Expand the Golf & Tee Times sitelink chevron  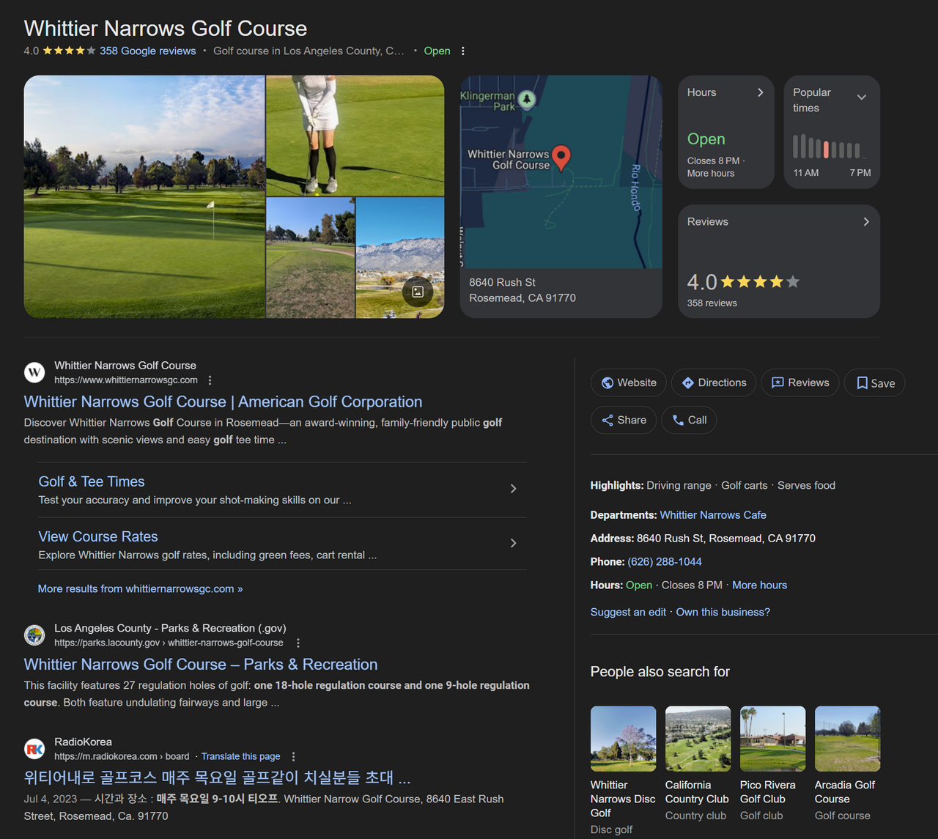(x=513, y=489)
